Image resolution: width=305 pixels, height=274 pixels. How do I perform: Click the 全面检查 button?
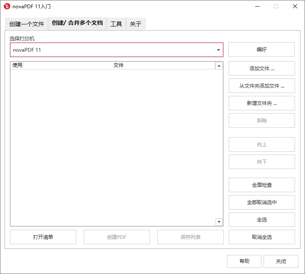point(262,185)
